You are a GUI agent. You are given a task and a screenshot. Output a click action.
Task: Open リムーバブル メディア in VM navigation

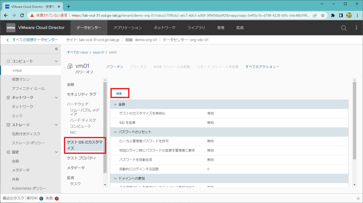pos(85,112)
